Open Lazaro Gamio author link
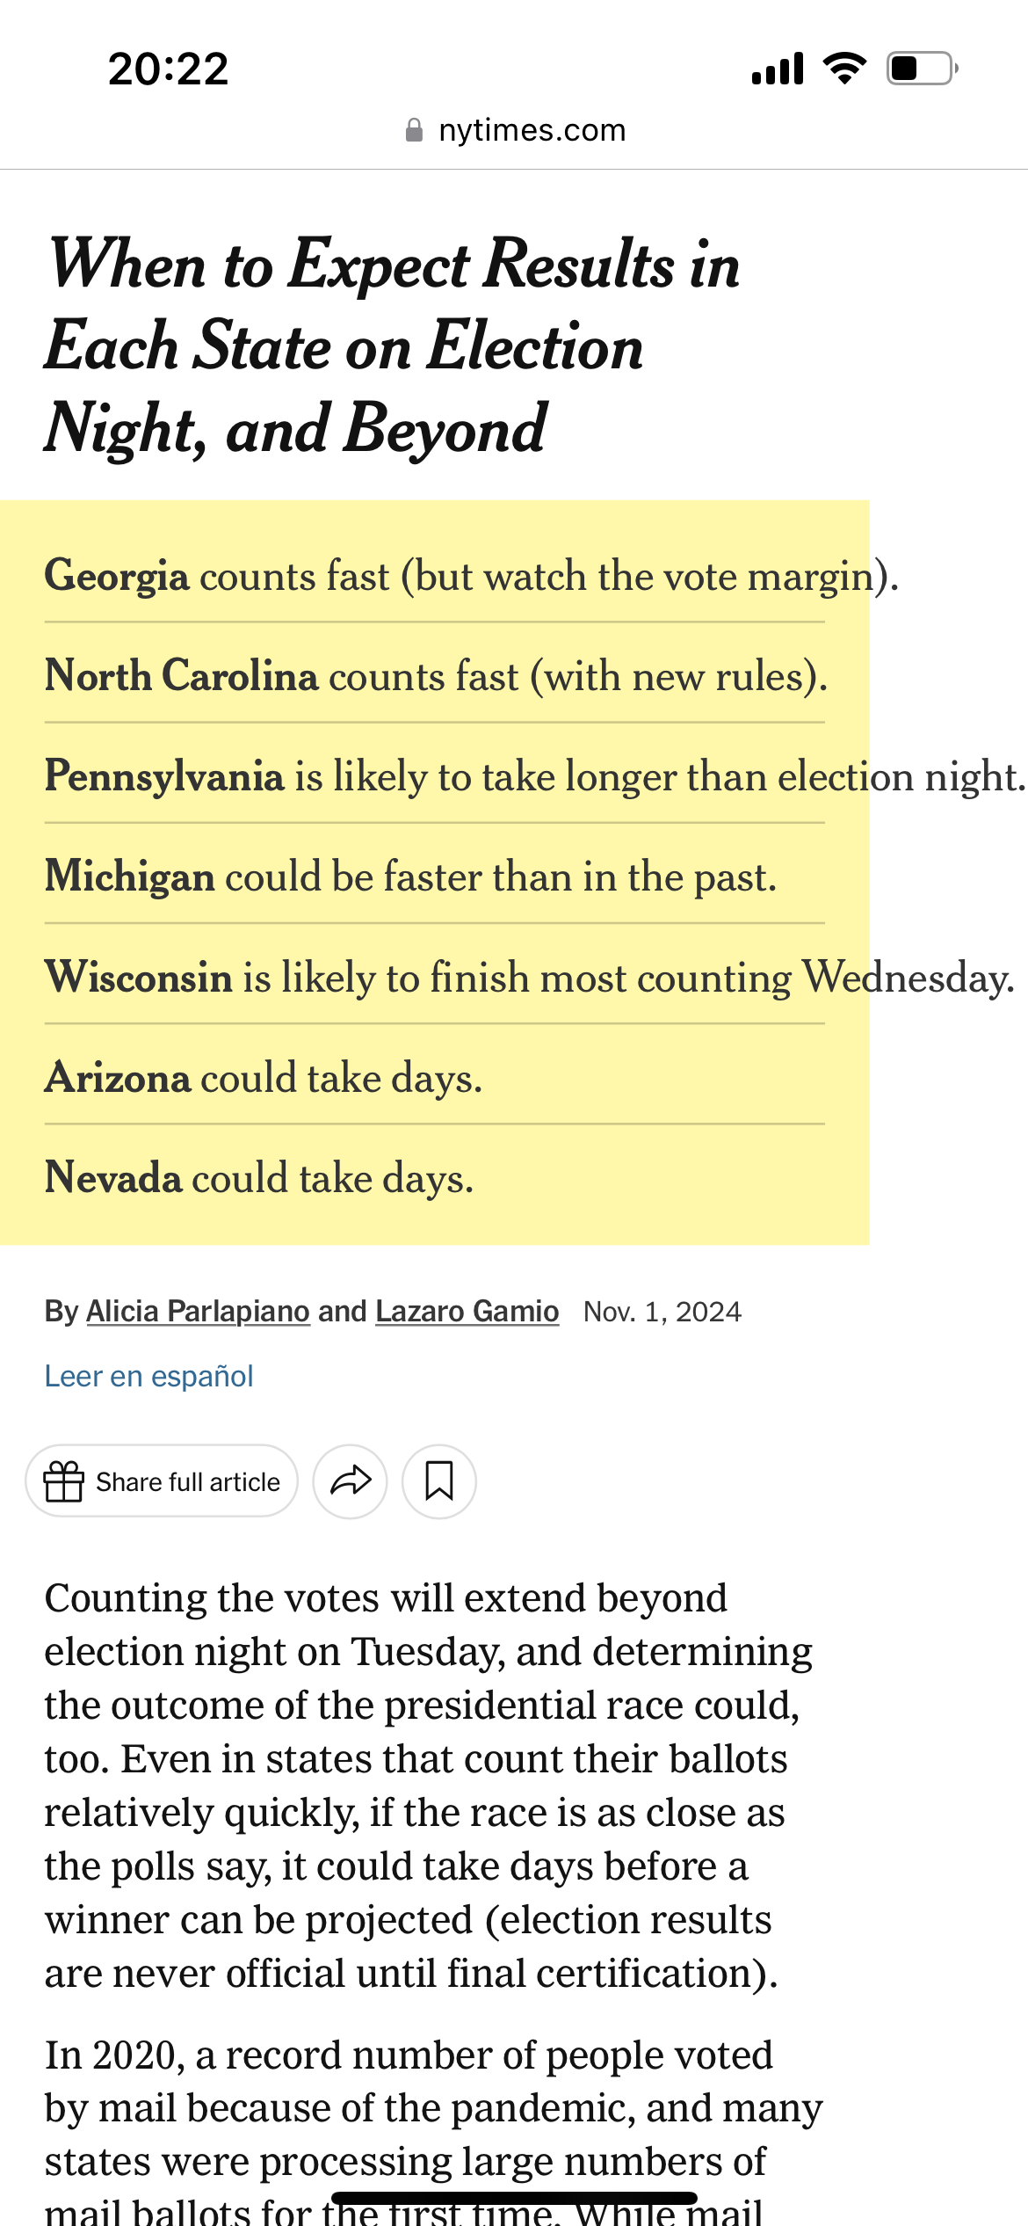This screenshot has height=2226, width=1028. coord(467,1311)
